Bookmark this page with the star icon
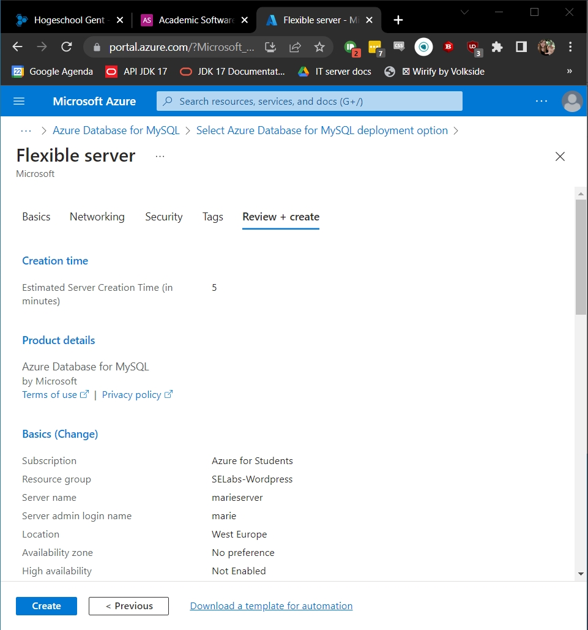 point(319,47)
